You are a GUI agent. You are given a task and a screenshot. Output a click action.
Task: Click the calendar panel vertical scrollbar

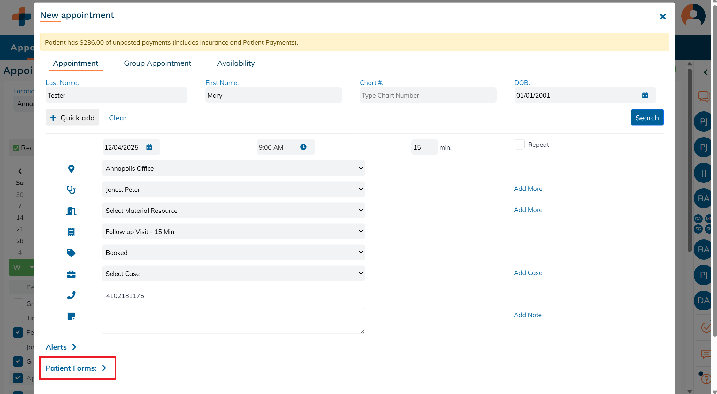(x=690, y=160)
